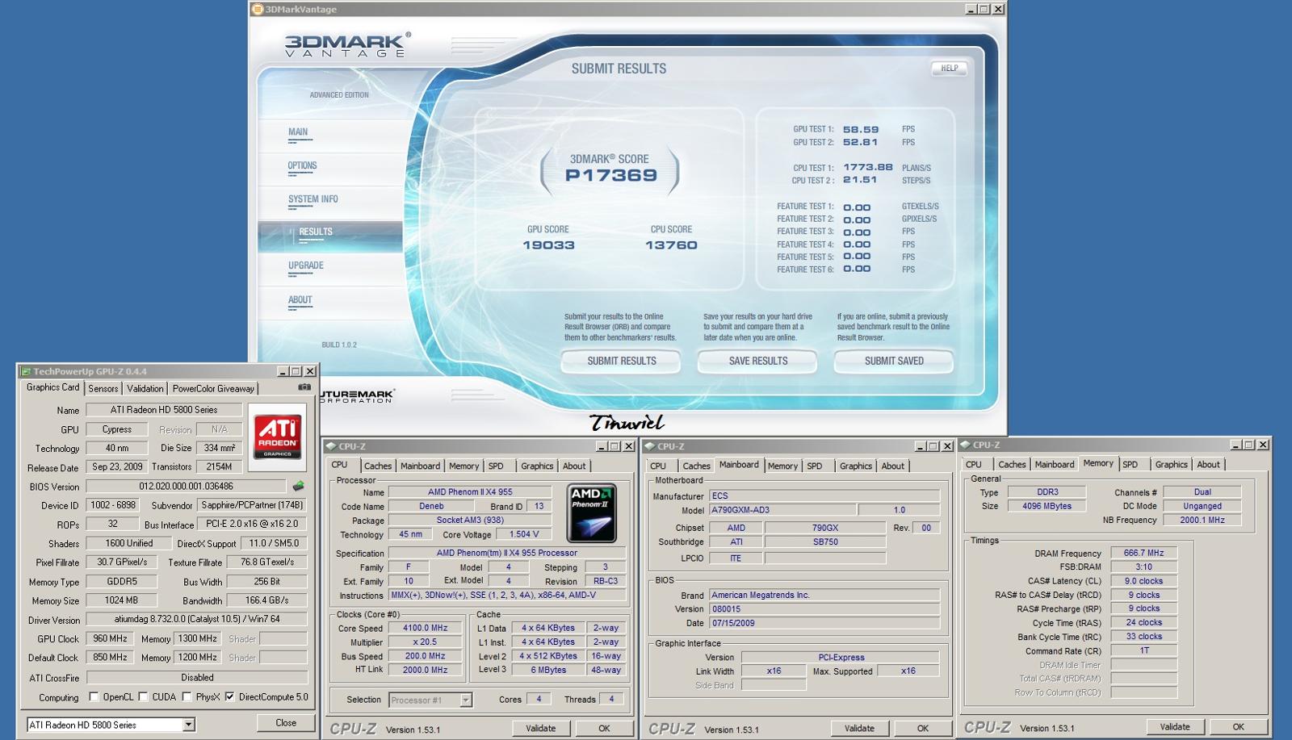Switch to the Validation tab in GPU-Z
Viewport: 1292px width, 740px height.
(x=145, y=388)
